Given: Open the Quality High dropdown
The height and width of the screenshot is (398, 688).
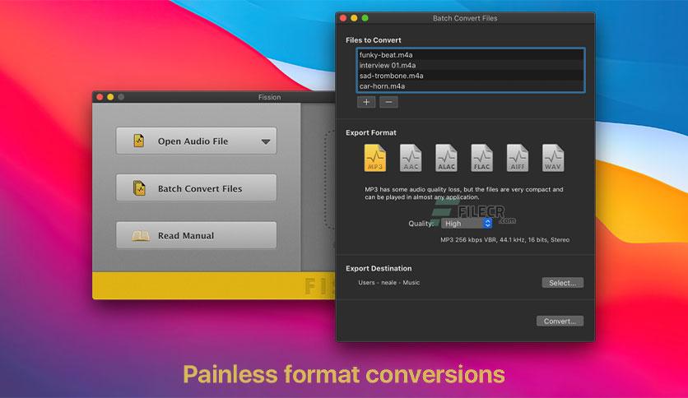Looking at the screenshot, I should click(x=467, y=224).
